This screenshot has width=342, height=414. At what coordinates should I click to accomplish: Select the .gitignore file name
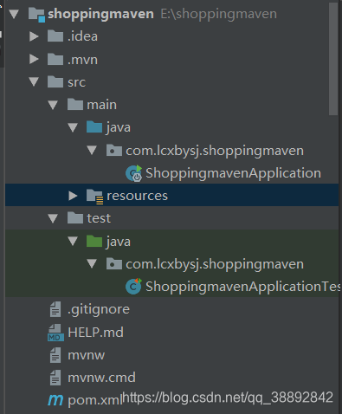(x=99, y=309)
